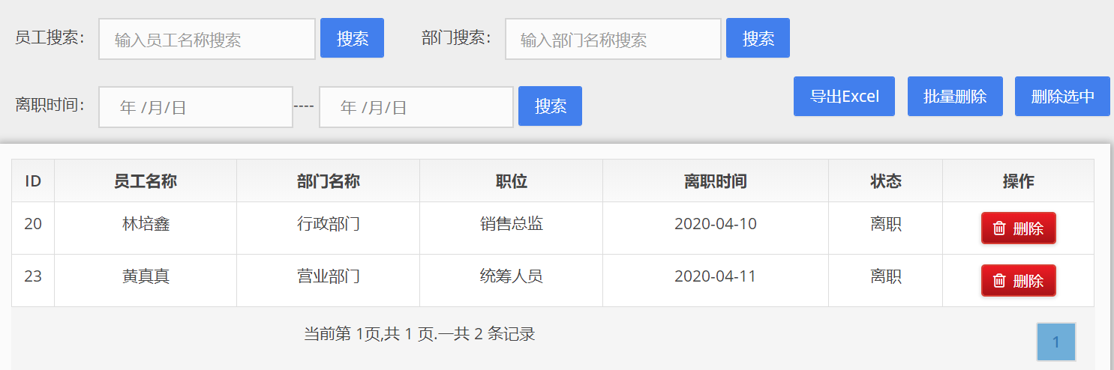Click the 操作 column header
Screen dimensions: 1114x370
pyautogui.click(x=1018, y=181)
